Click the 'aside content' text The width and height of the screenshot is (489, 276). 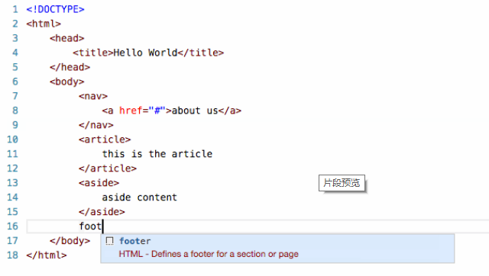pyautogui.click(x=140, y=197)
